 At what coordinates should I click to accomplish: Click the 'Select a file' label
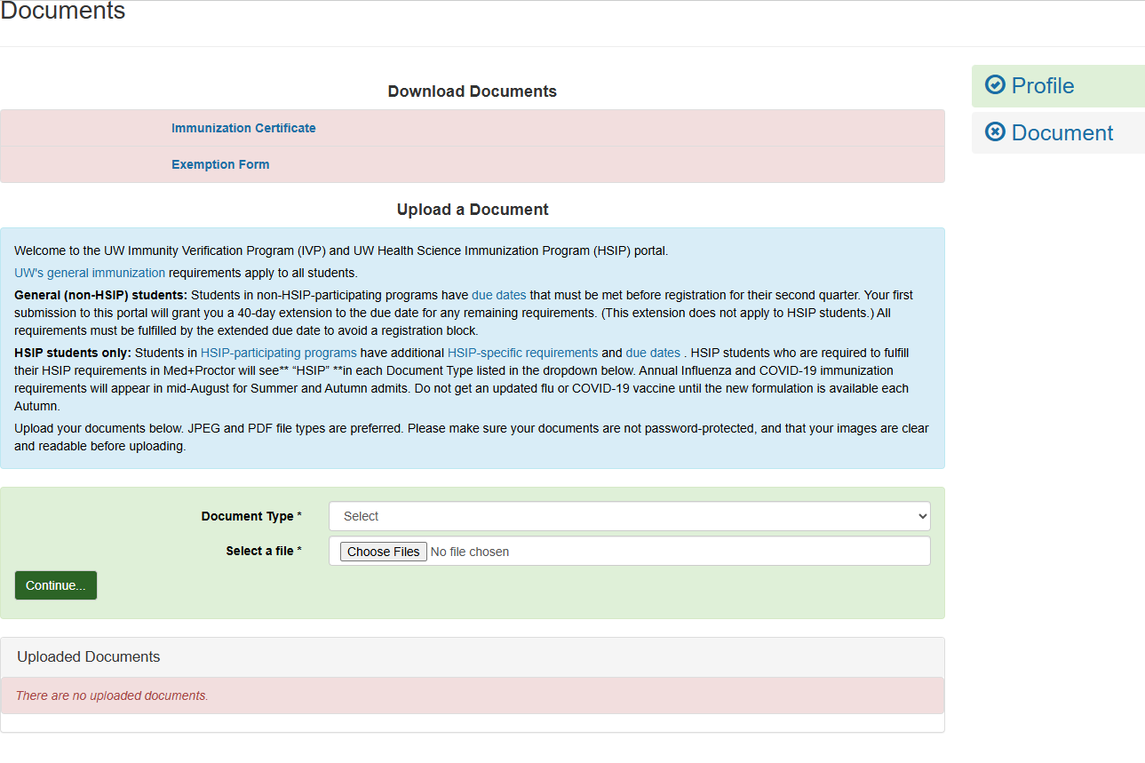point(264,551)
